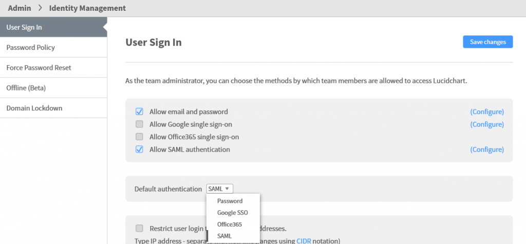Click the team administrator description text
The image size is (526, 244).
point(296,81)
